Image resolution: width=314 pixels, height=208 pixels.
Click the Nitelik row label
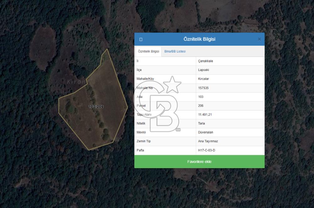[141, 123]
